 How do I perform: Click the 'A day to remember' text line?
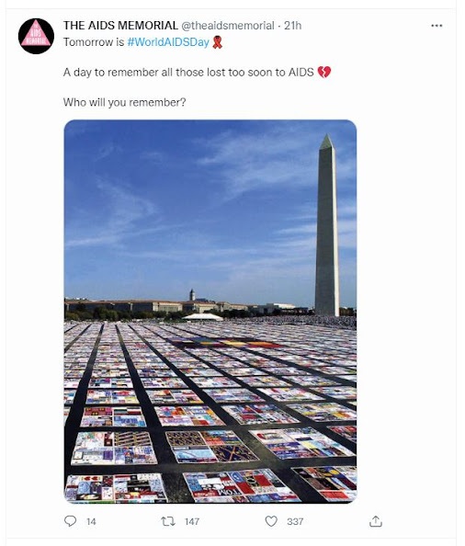point(188,72)
